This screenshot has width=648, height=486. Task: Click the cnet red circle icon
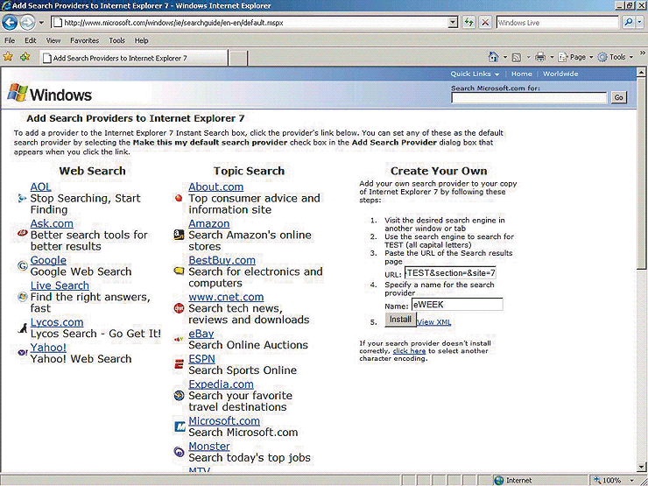179,308
